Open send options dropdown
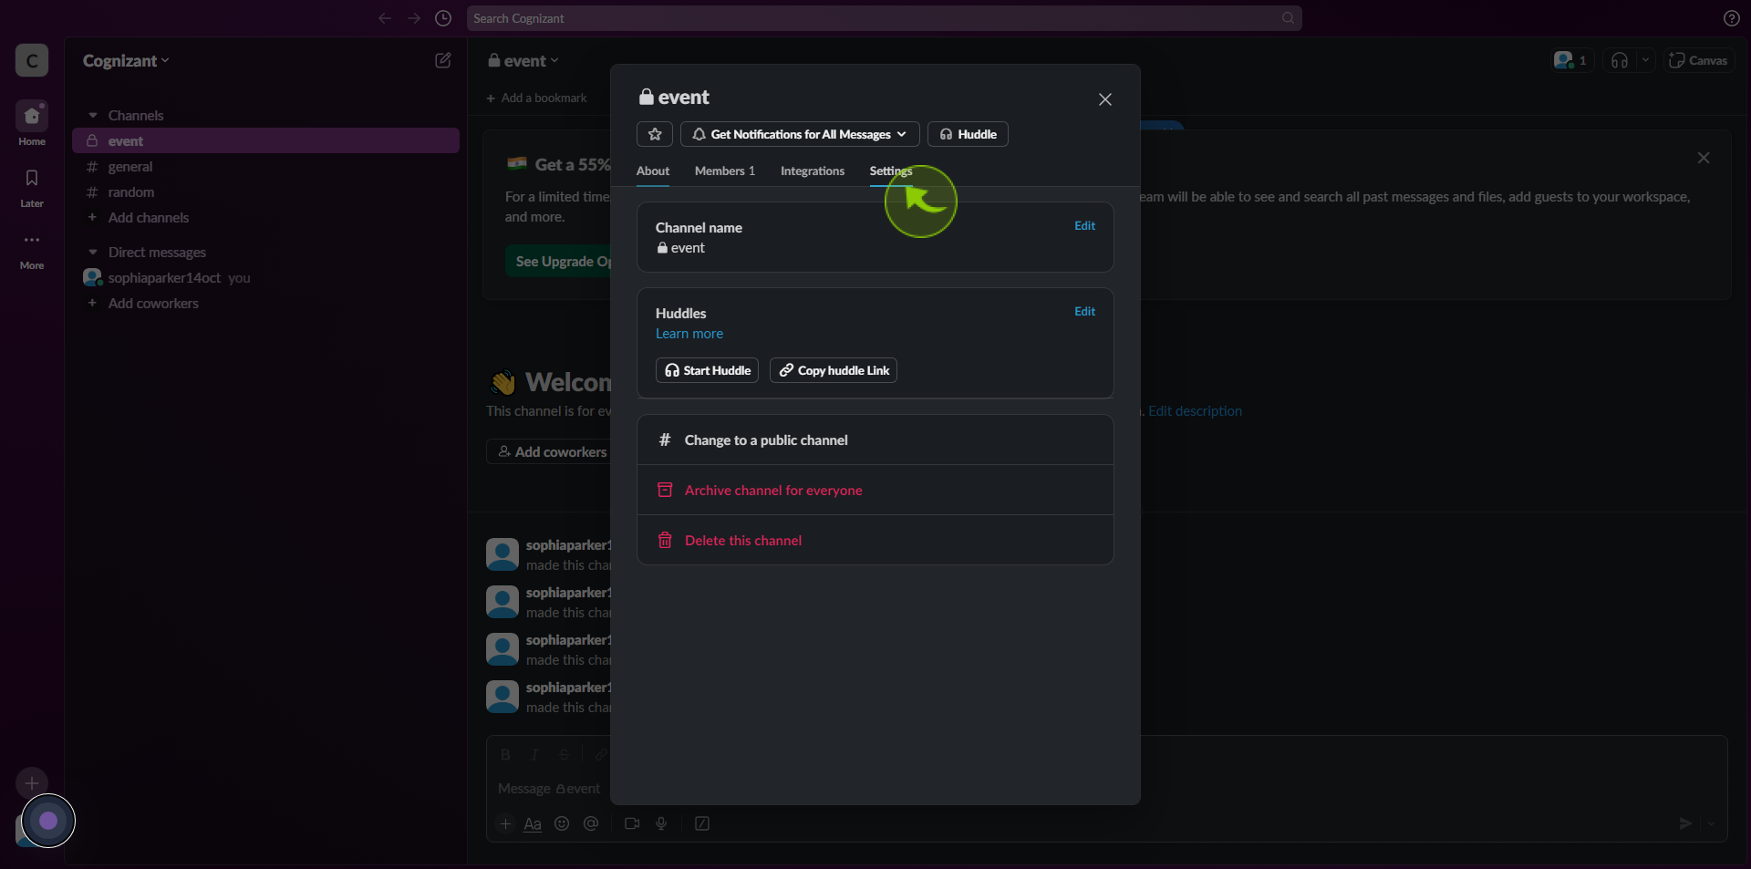1751x869 pixels. (1712, 824)
